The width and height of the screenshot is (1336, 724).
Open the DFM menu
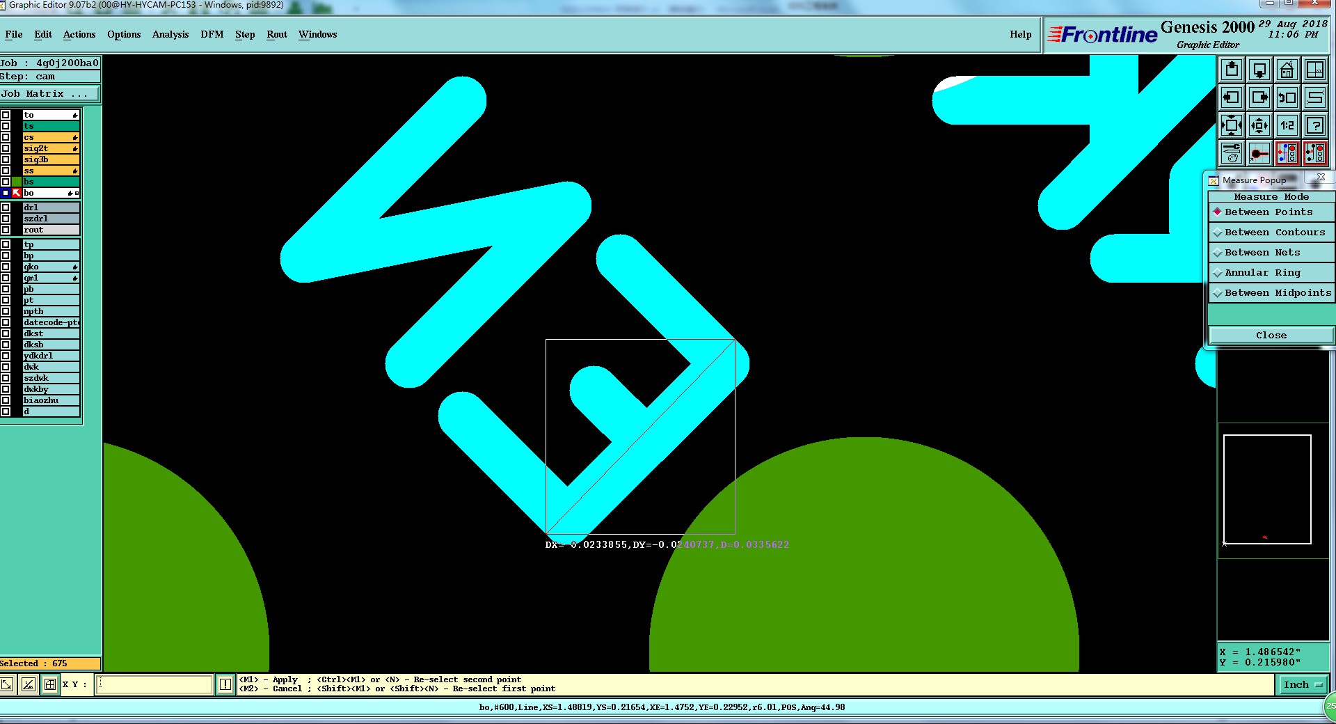(x=212, y=34)
